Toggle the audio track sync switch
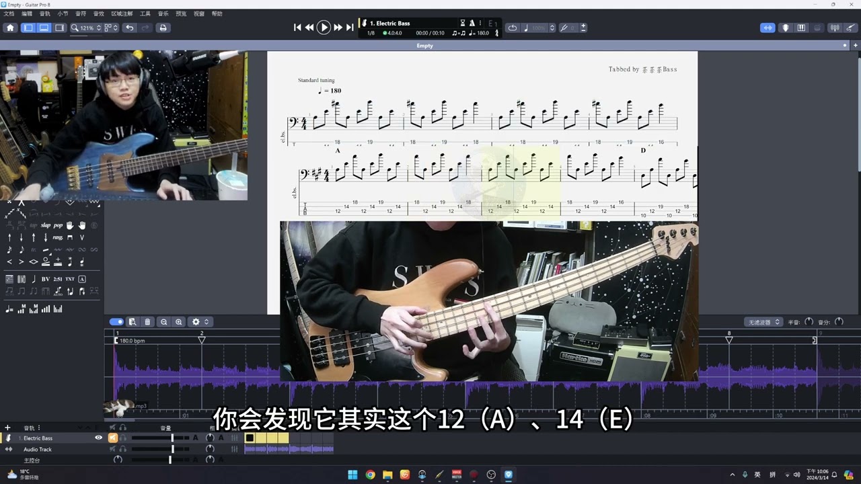The image size is (861, 484). (116, 322)
